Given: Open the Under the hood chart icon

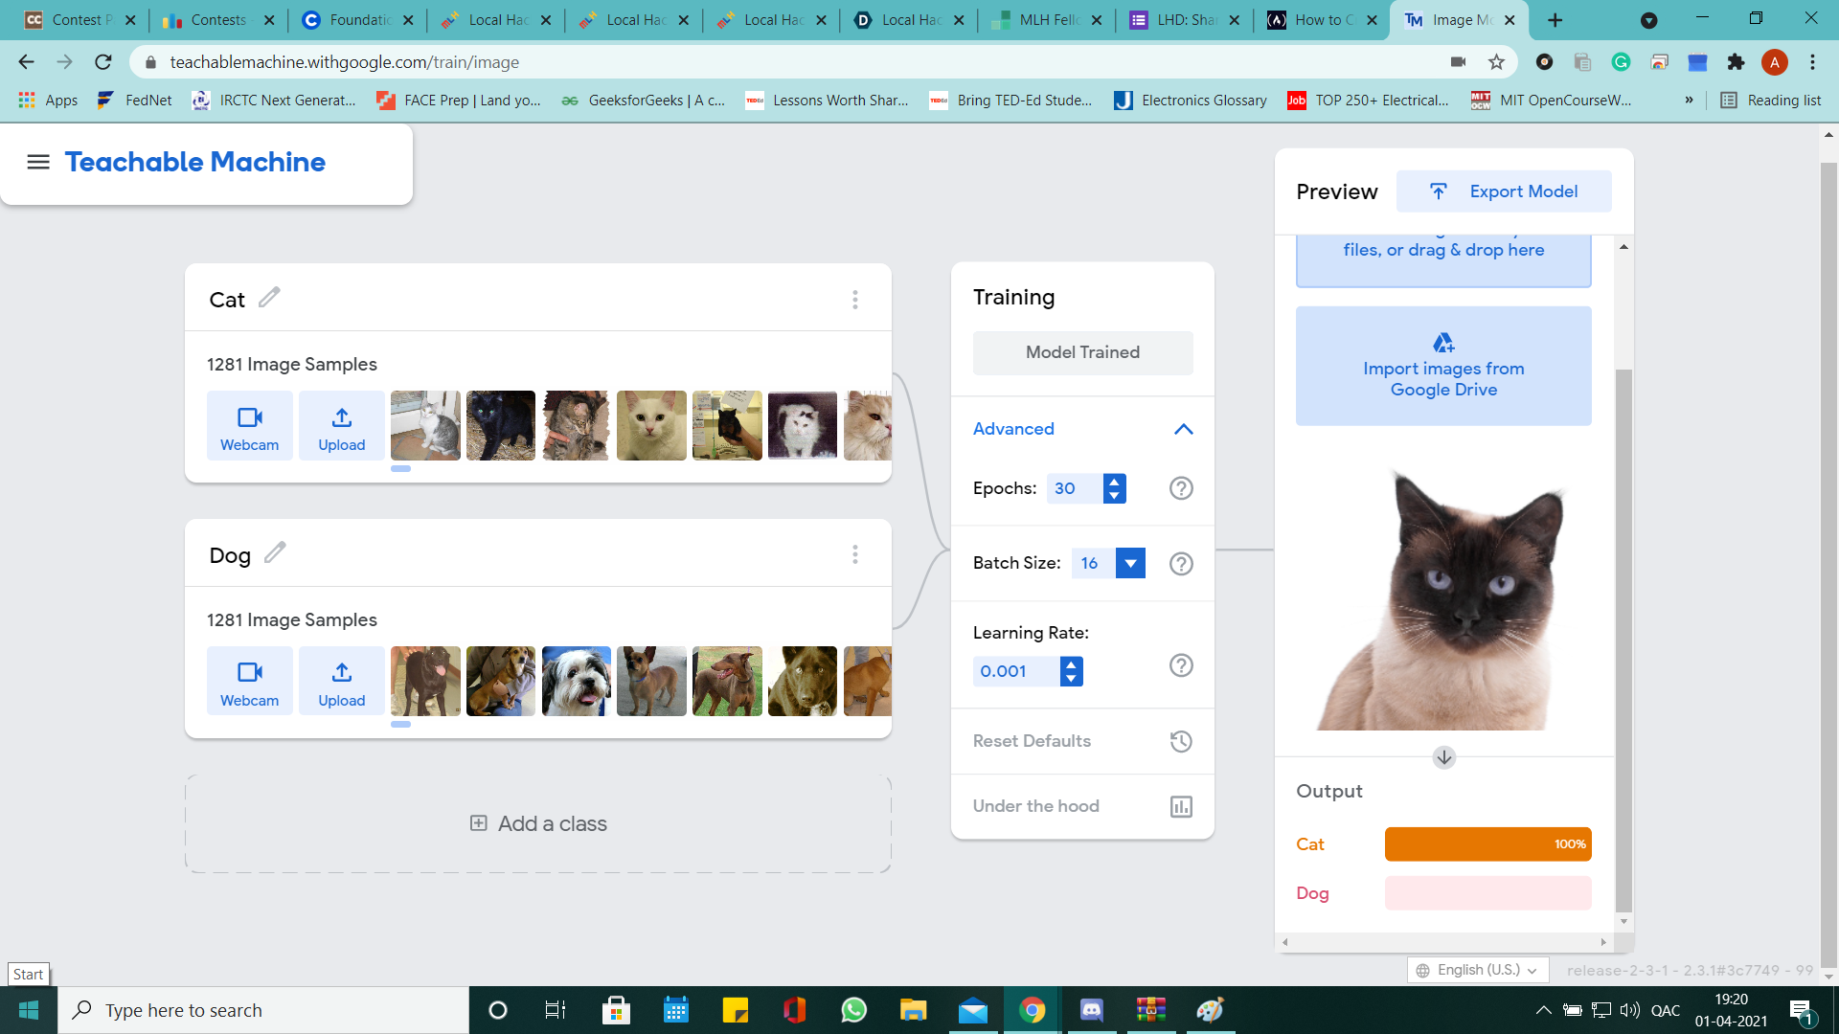Looking at the screenshot, I should click(x=1181, y=806).
